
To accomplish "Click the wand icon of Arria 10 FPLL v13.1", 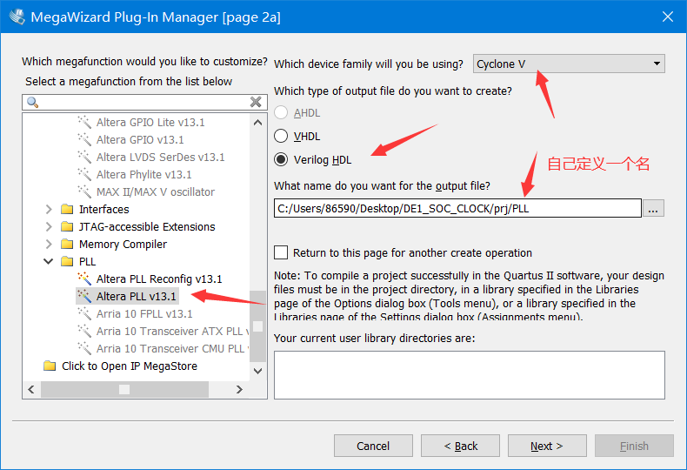I will point(84,313).
